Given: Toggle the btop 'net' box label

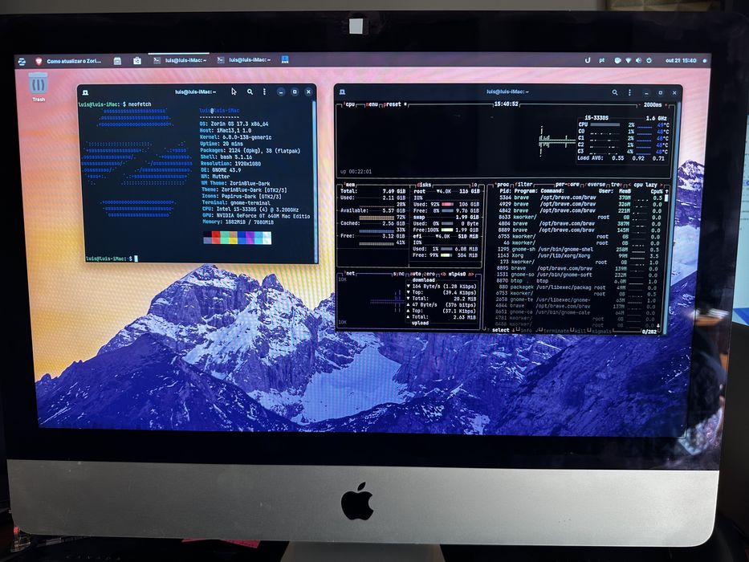Looking at the screenshot, I should coord(350,273).
